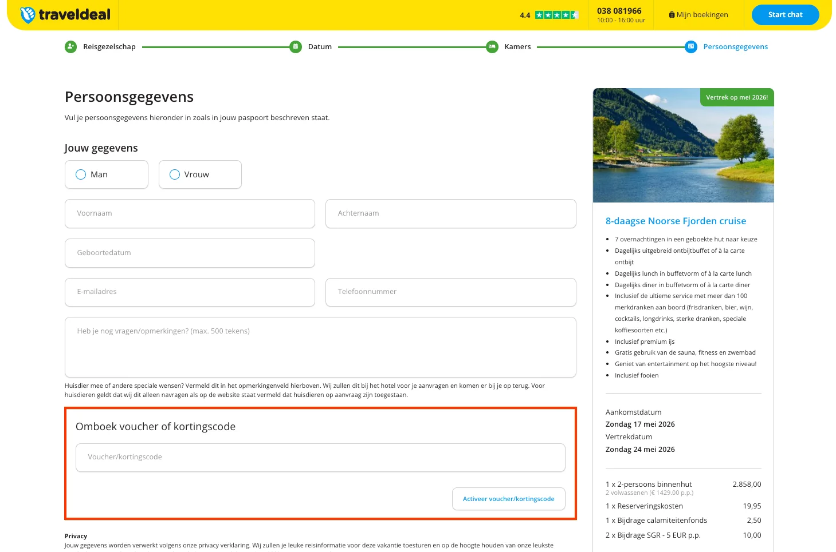
Task: Click the Persoonsgegevens step icon
Action: tap(690, 46)
